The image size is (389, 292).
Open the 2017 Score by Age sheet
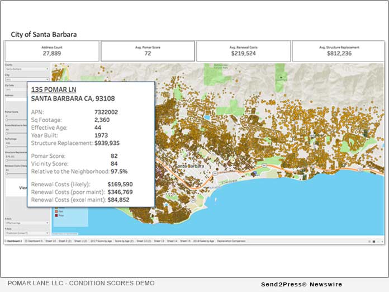[x=101, y=241]
